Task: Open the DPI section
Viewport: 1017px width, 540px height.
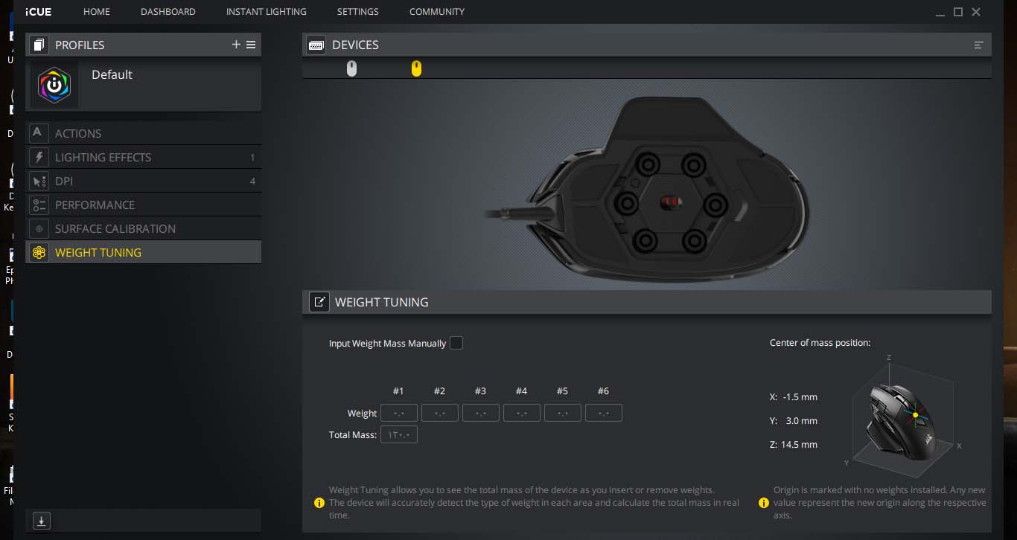Action: click(x=64, y=181)
